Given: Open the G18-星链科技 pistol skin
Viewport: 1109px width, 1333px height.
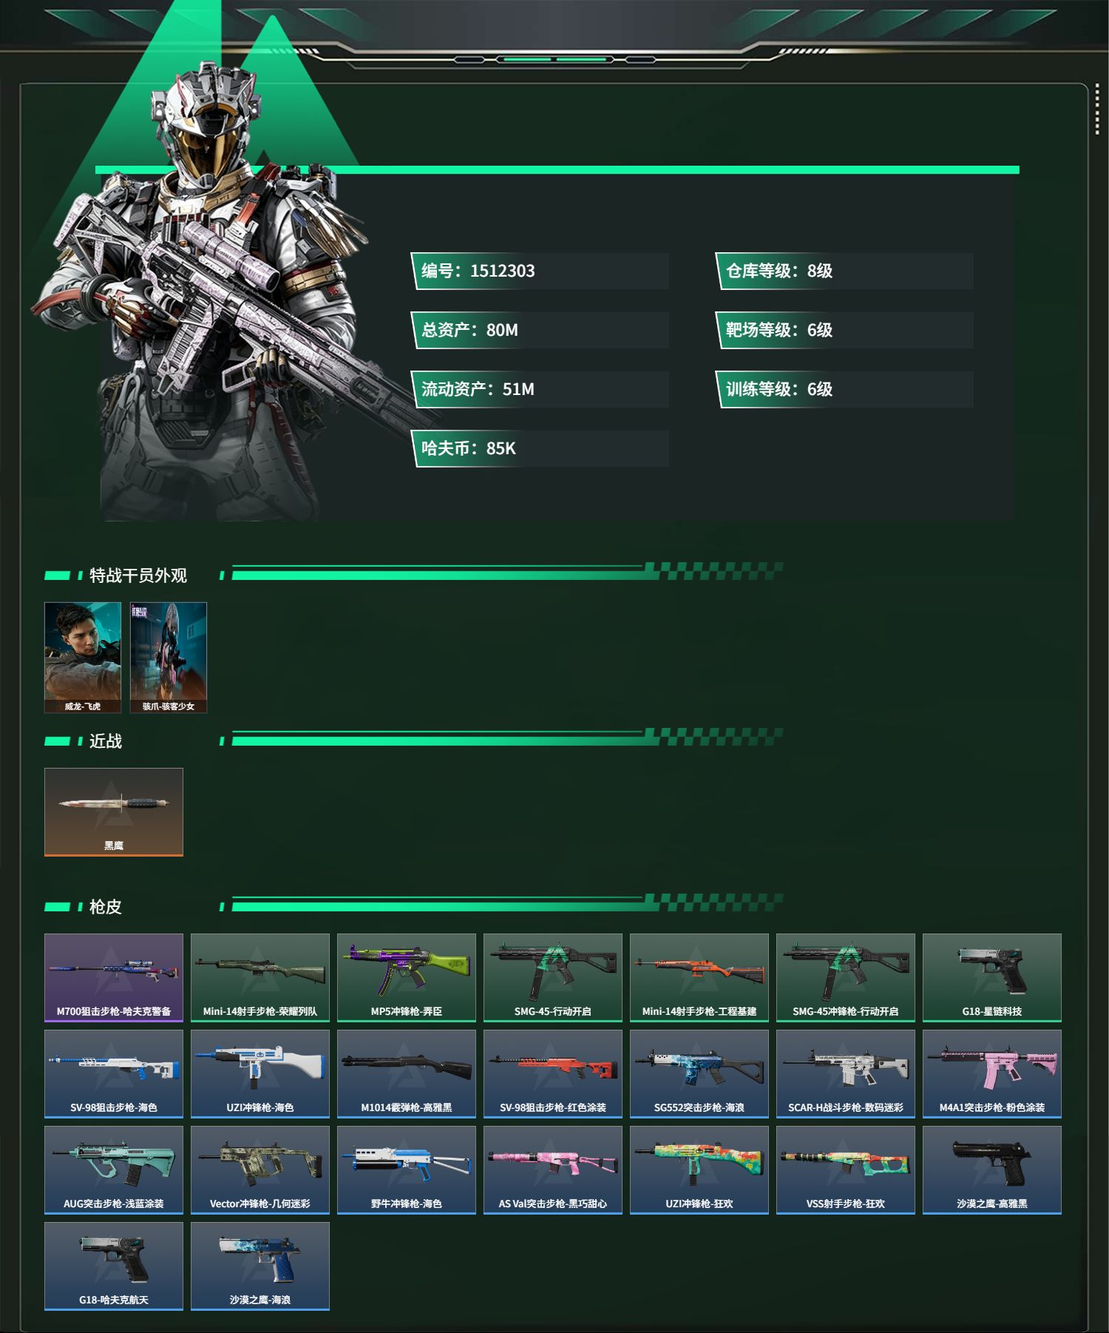Looking at the screenshot, I should (x=992, y=977).
